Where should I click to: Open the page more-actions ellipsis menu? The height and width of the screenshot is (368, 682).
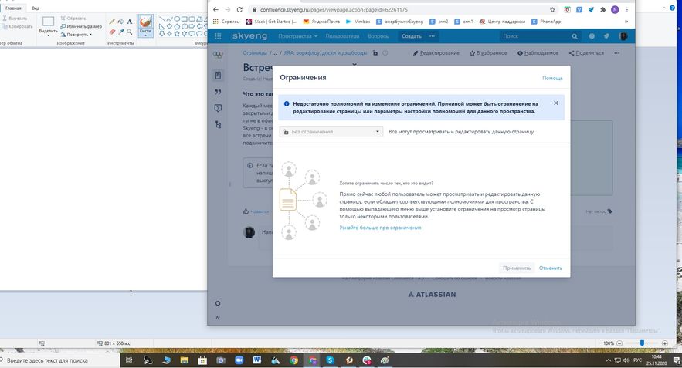[x=617, y=53]
